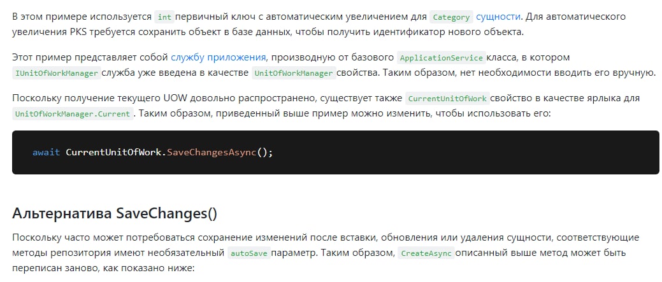This screenshot has height=282, width=662.
Task: Click the "IUnitOfWorkManager" inline code tag
Action: coord(56,73)
